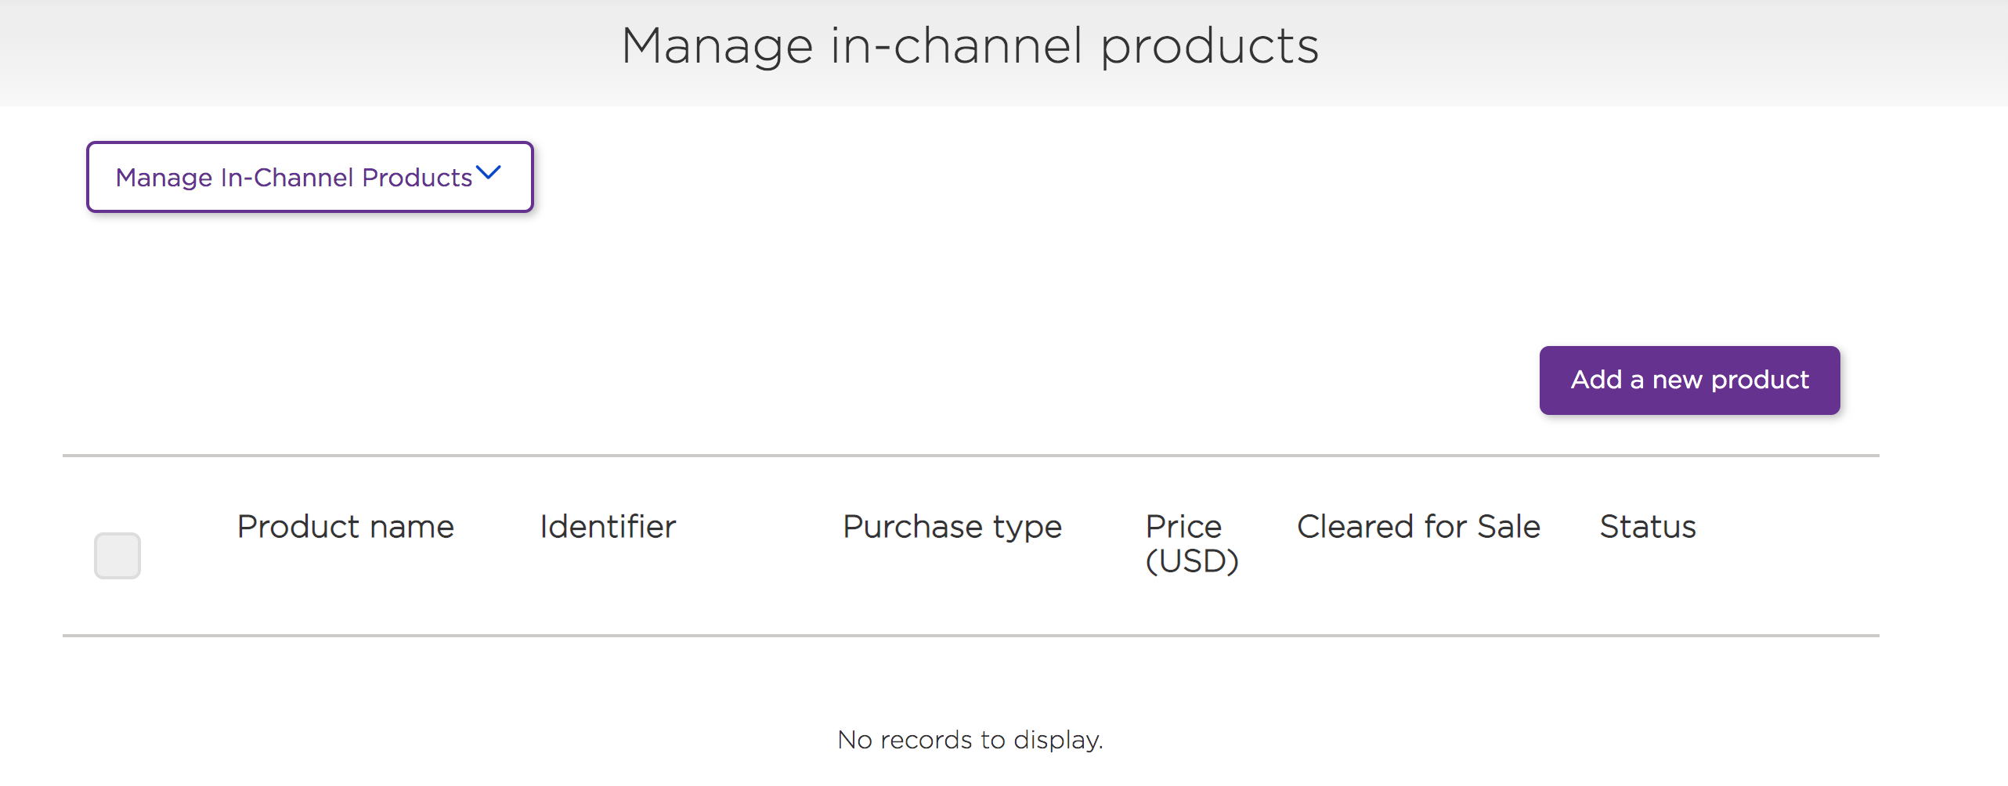This screenshot has height=786, width=2008.
Task: Sort the table by Purchase type
Action: pyautogui.click(x=952, y=528)
